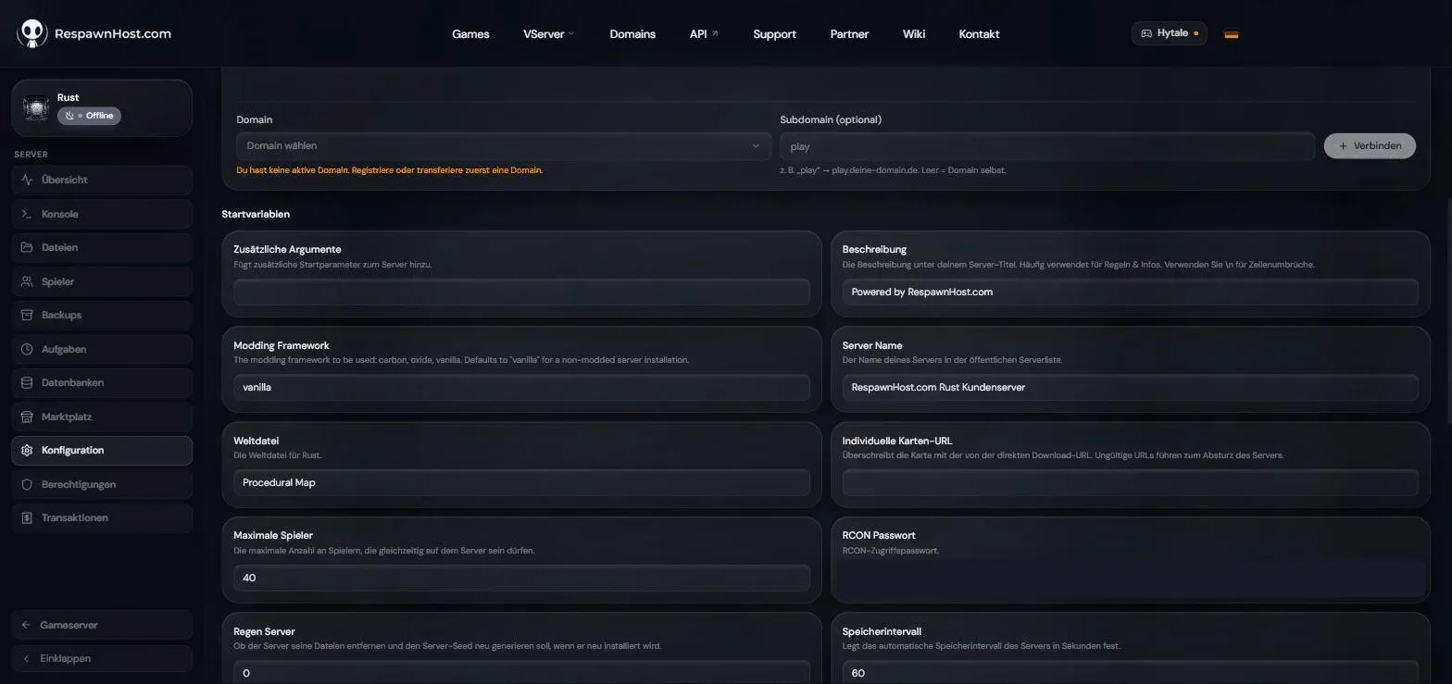The image size is (1452, 684).
Task: Click the Konsole terminal prompt icon
Action: pos(27,214)
